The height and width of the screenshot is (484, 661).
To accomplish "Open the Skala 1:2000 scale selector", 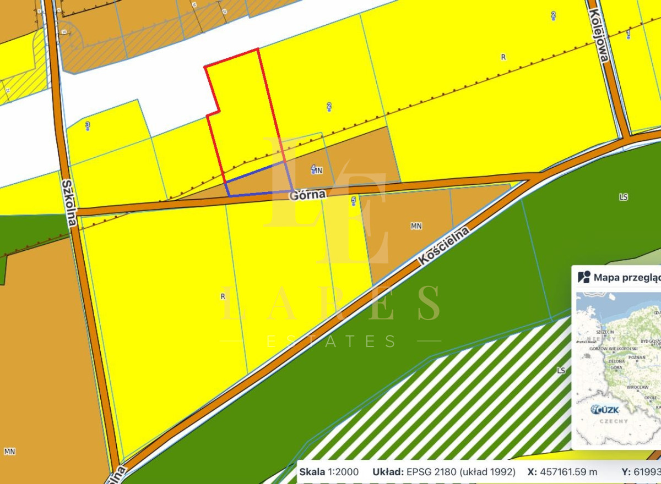I will point(329,472).
